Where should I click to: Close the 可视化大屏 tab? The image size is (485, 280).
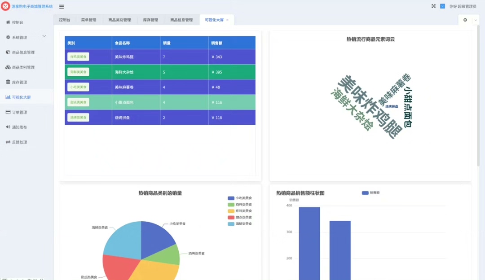click(227, 20)
